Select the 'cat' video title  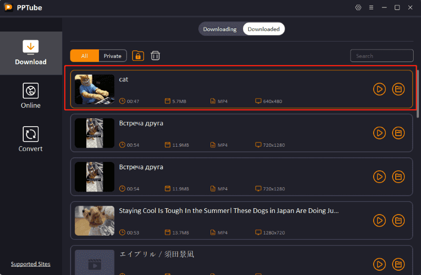click(x=124, y=79)
